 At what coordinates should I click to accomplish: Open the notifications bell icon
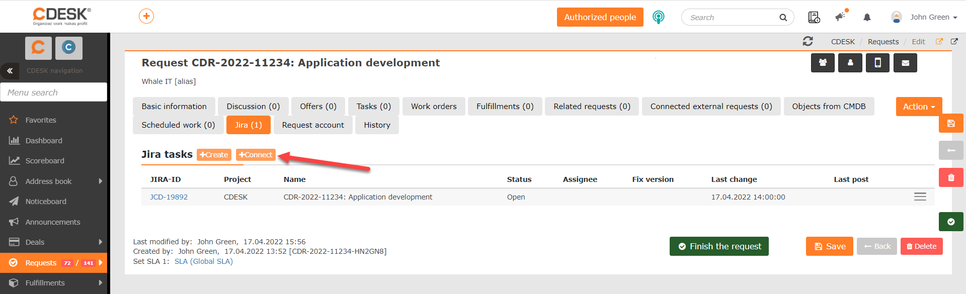point(867,17)
